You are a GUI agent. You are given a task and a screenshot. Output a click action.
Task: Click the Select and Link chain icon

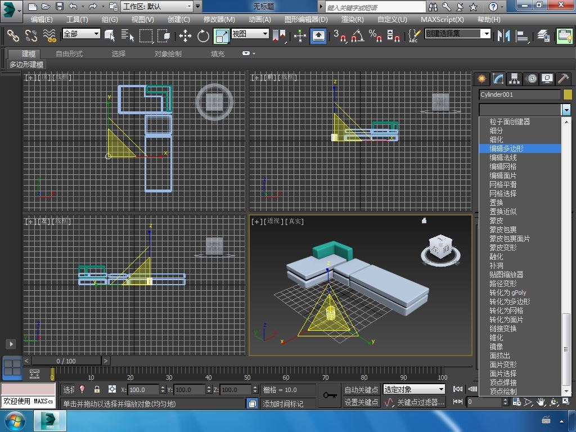pyautogui.click(x=12, y=36)
